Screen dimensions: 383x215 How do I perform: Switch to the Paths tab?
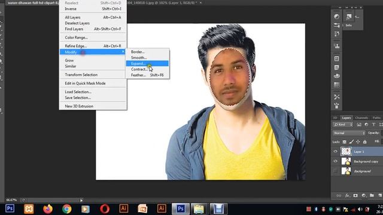pyautogui.click(x=376, y=118)
